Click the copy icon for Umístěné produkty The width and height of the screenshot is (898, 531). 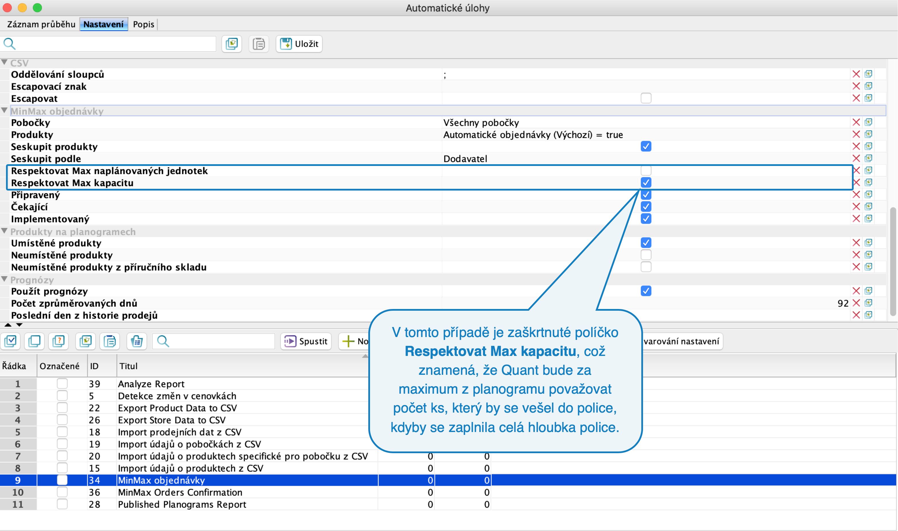[868, 243]
